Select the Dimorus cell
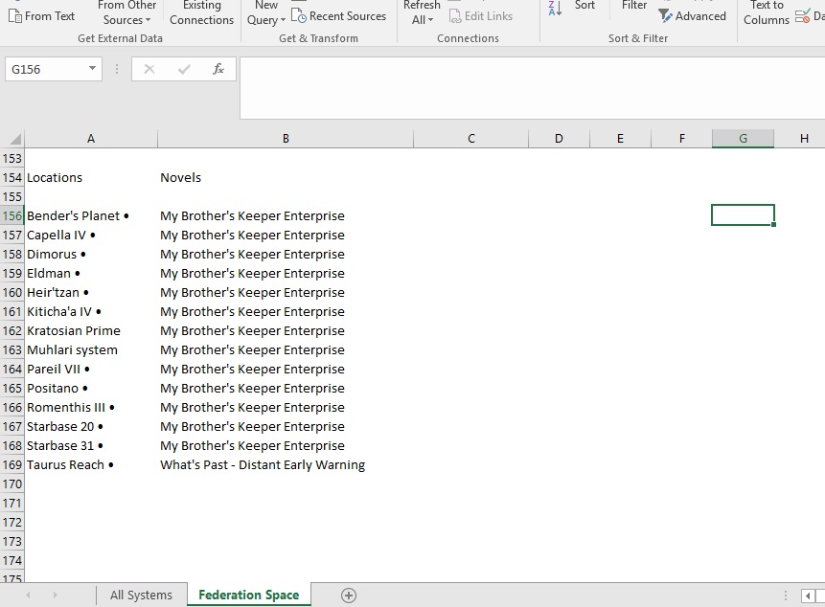 [91, 255]
